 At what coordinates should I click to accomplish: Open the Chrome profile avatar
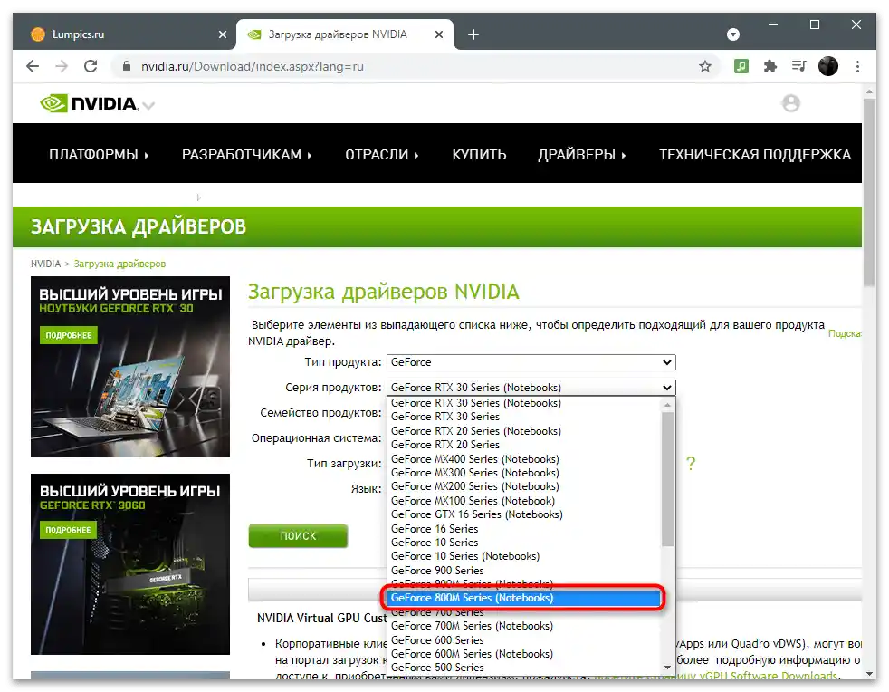[x=827, y=66]
